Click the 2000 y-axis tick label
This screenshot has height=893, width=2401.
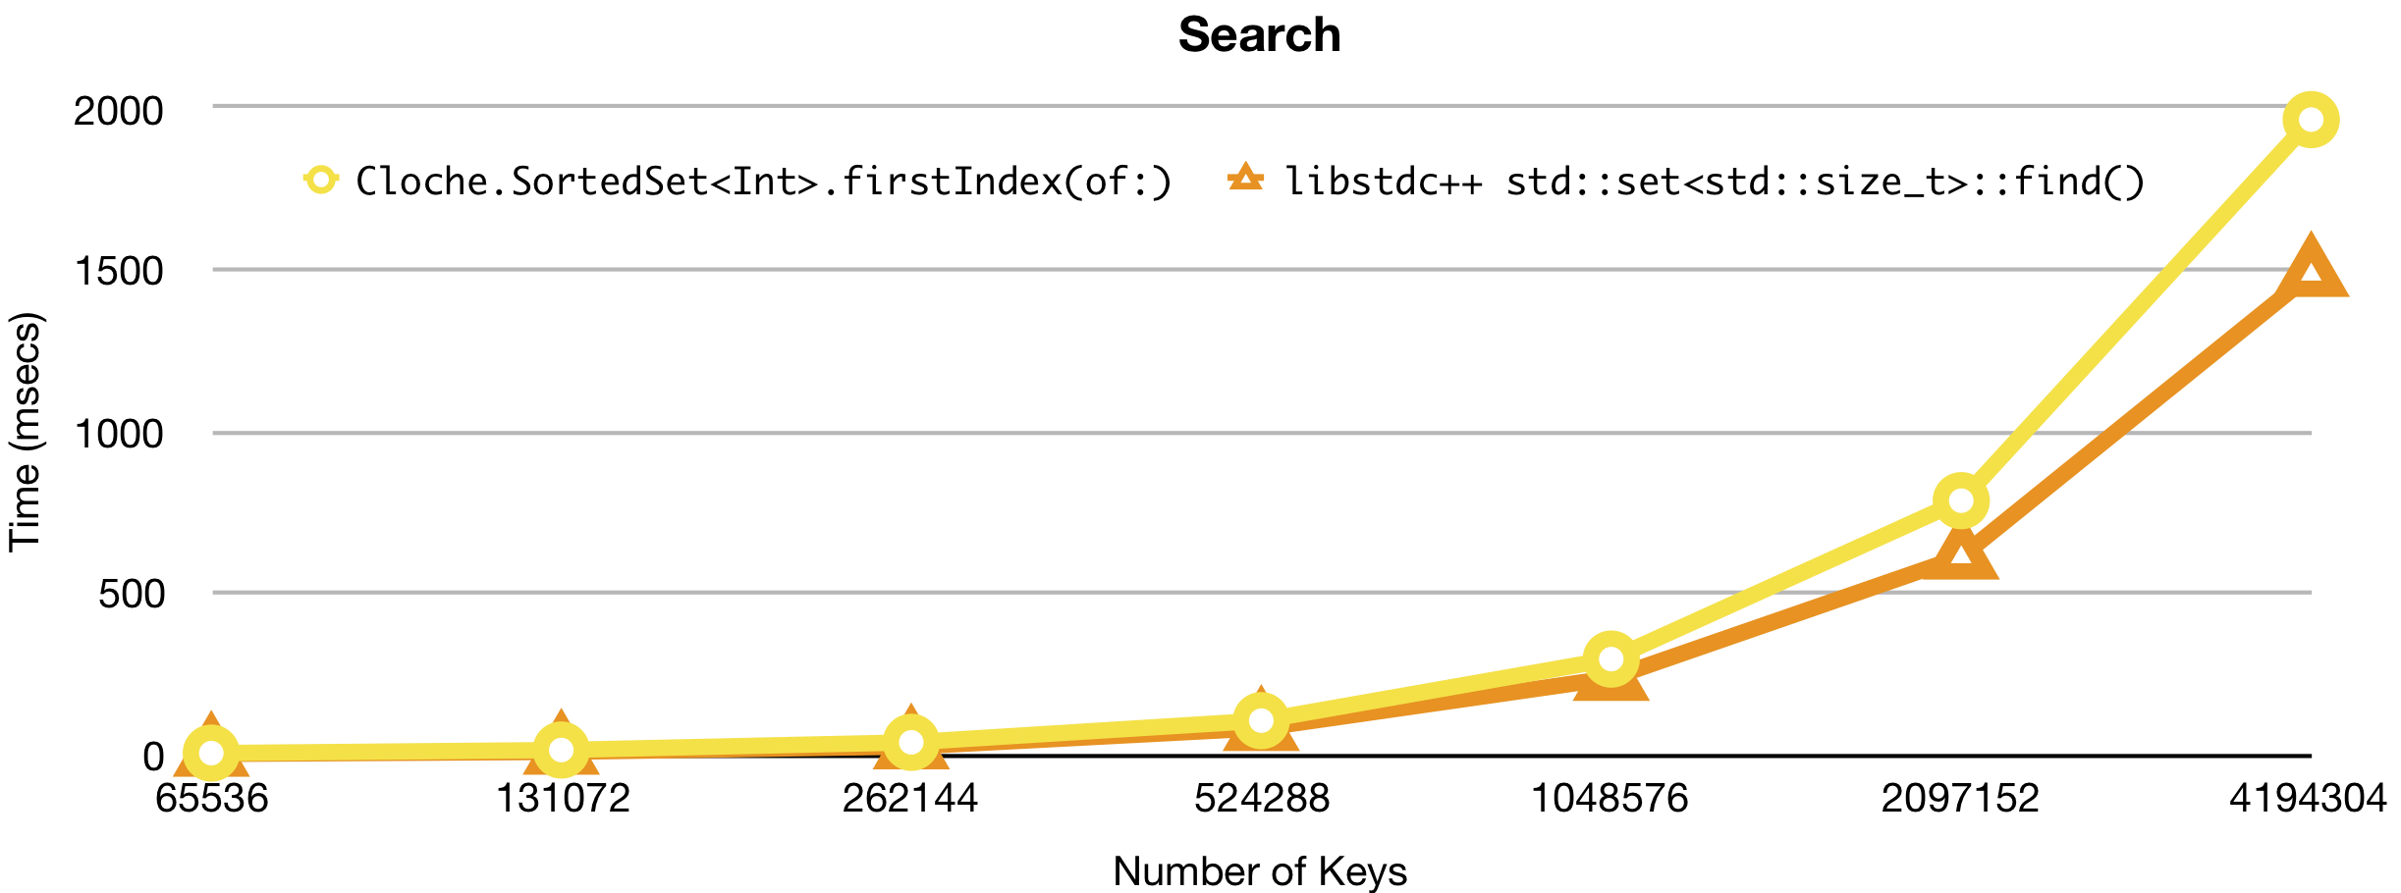(119, 111)
